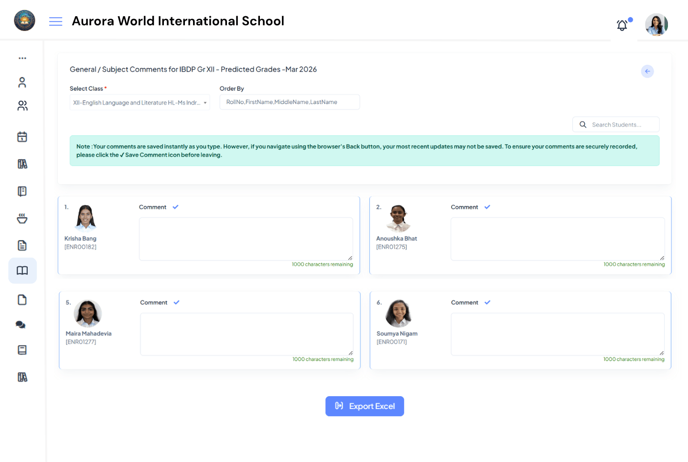Viewport: 688px width, 462px height.
Task: Expand the sidebar ellipsis menu
Action: coord(22,58)
